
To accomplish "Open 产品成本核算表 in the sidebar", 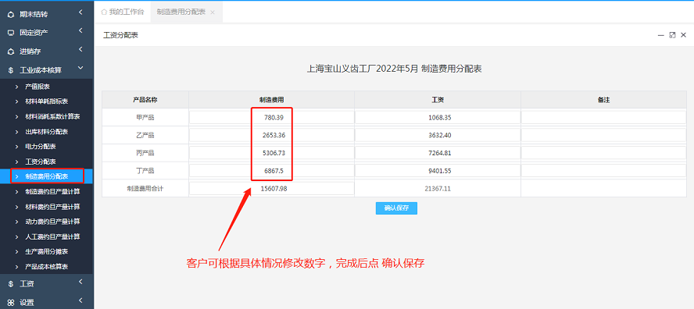I will (x=46, y=267).
